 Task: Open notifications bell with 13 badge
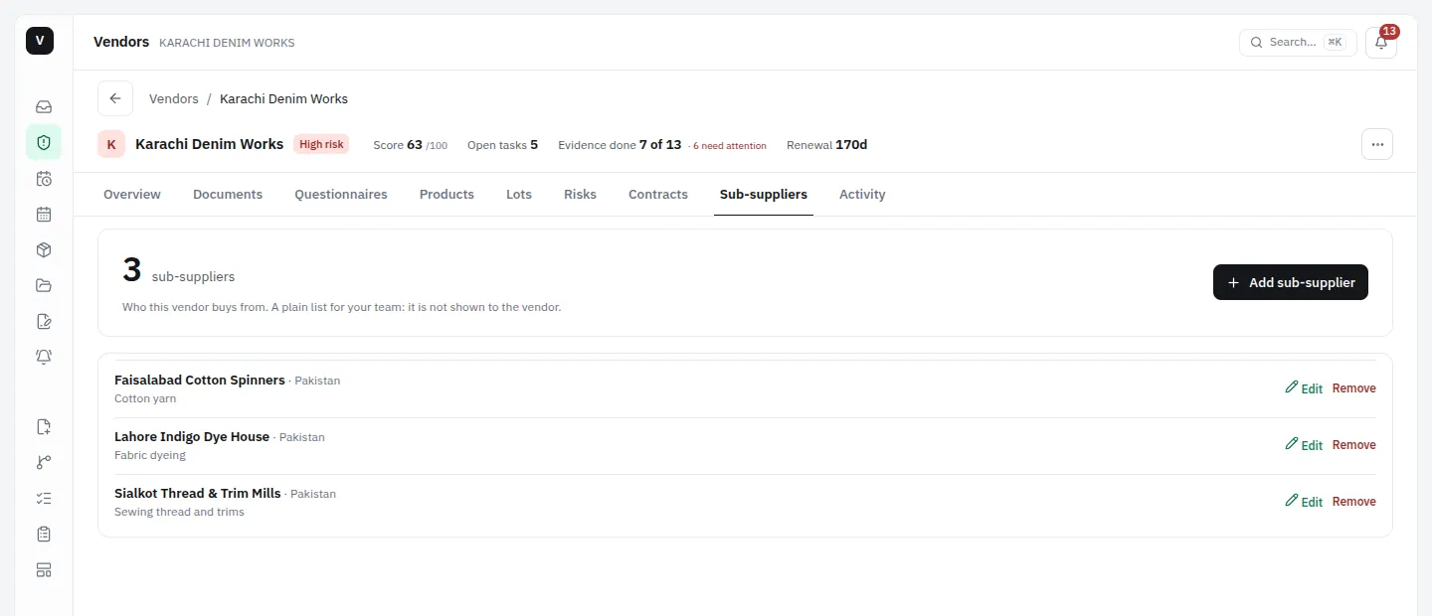click(1381, 43)
